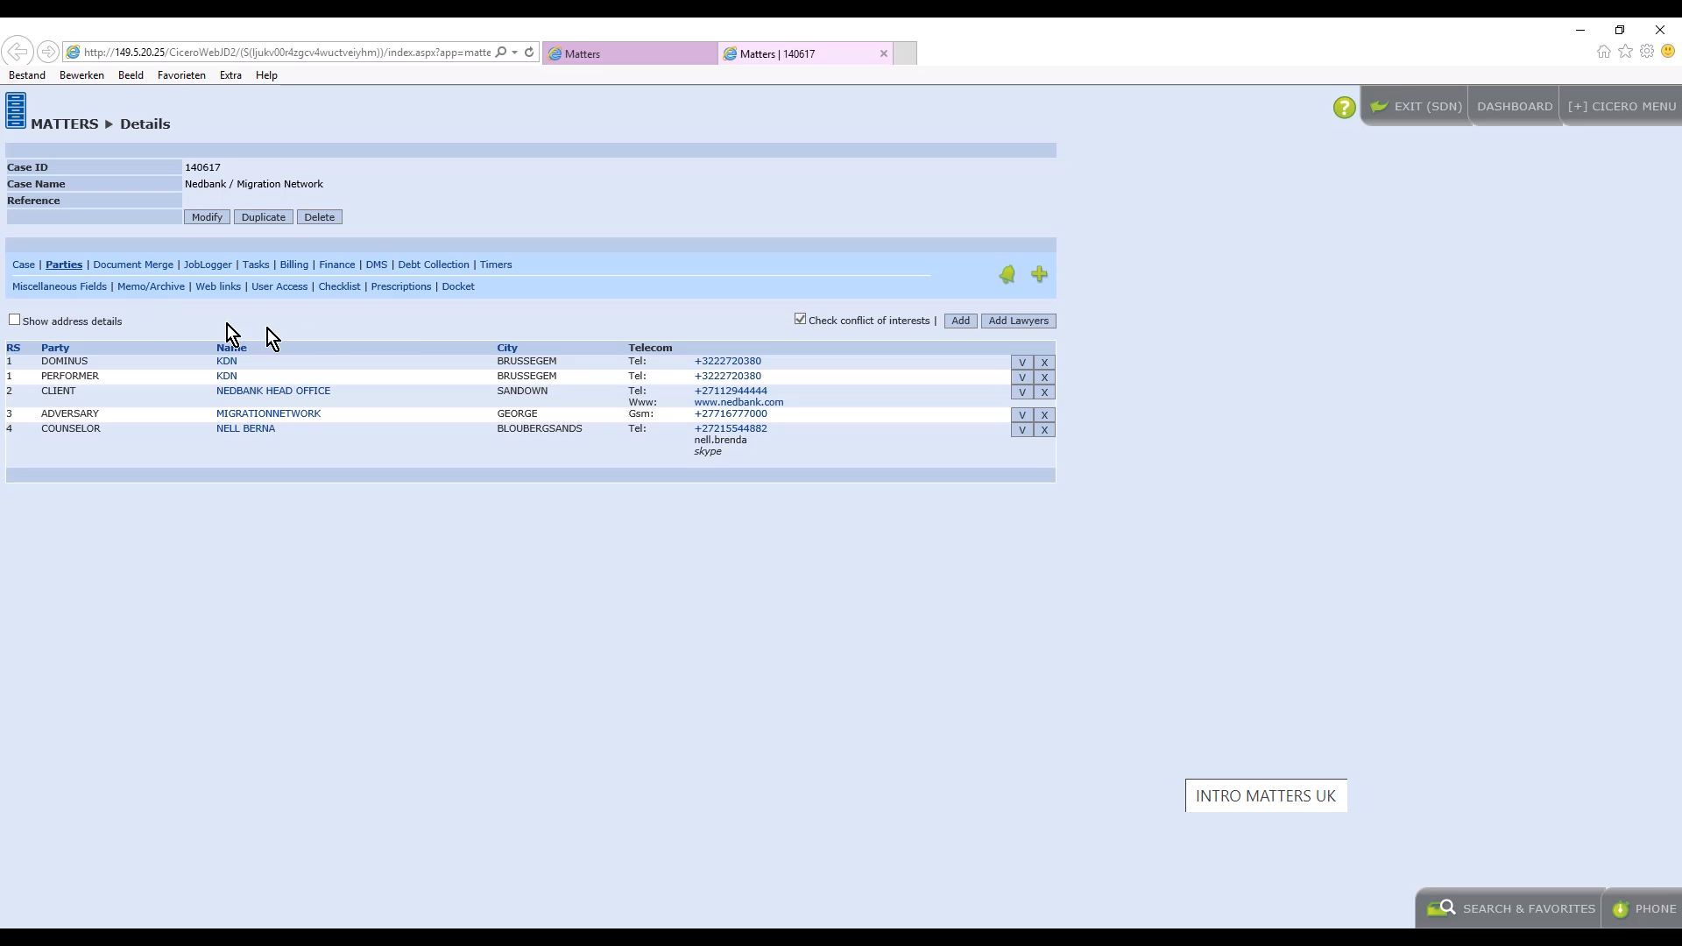The width and height of the screenshot is (1682, 946).
Task: Switch to first Matters browser tab
Action: pyautogui.click(x=629, y=53)
